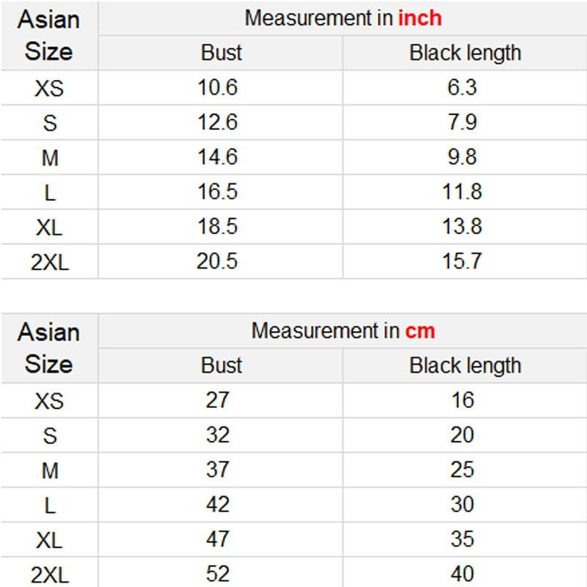Select the "Measurement in inch" header cell
This screenshot has height=587, width=587.
[343, 18]
